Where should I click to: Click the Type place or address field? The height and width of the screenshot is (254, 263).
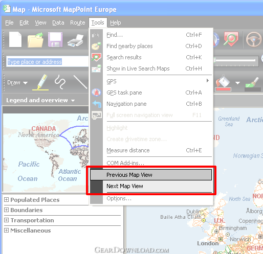click(47, 62)
